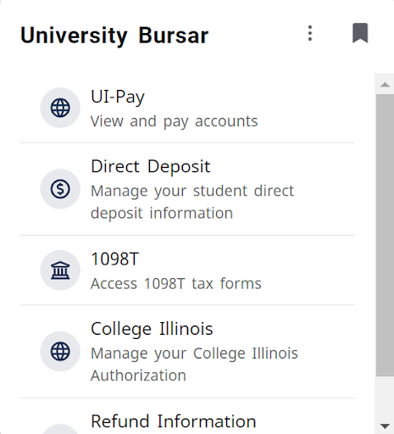Click the globe icon beside UI-Pay
The height and width of the screenshot is (434, 394).
tap(60, 108)
